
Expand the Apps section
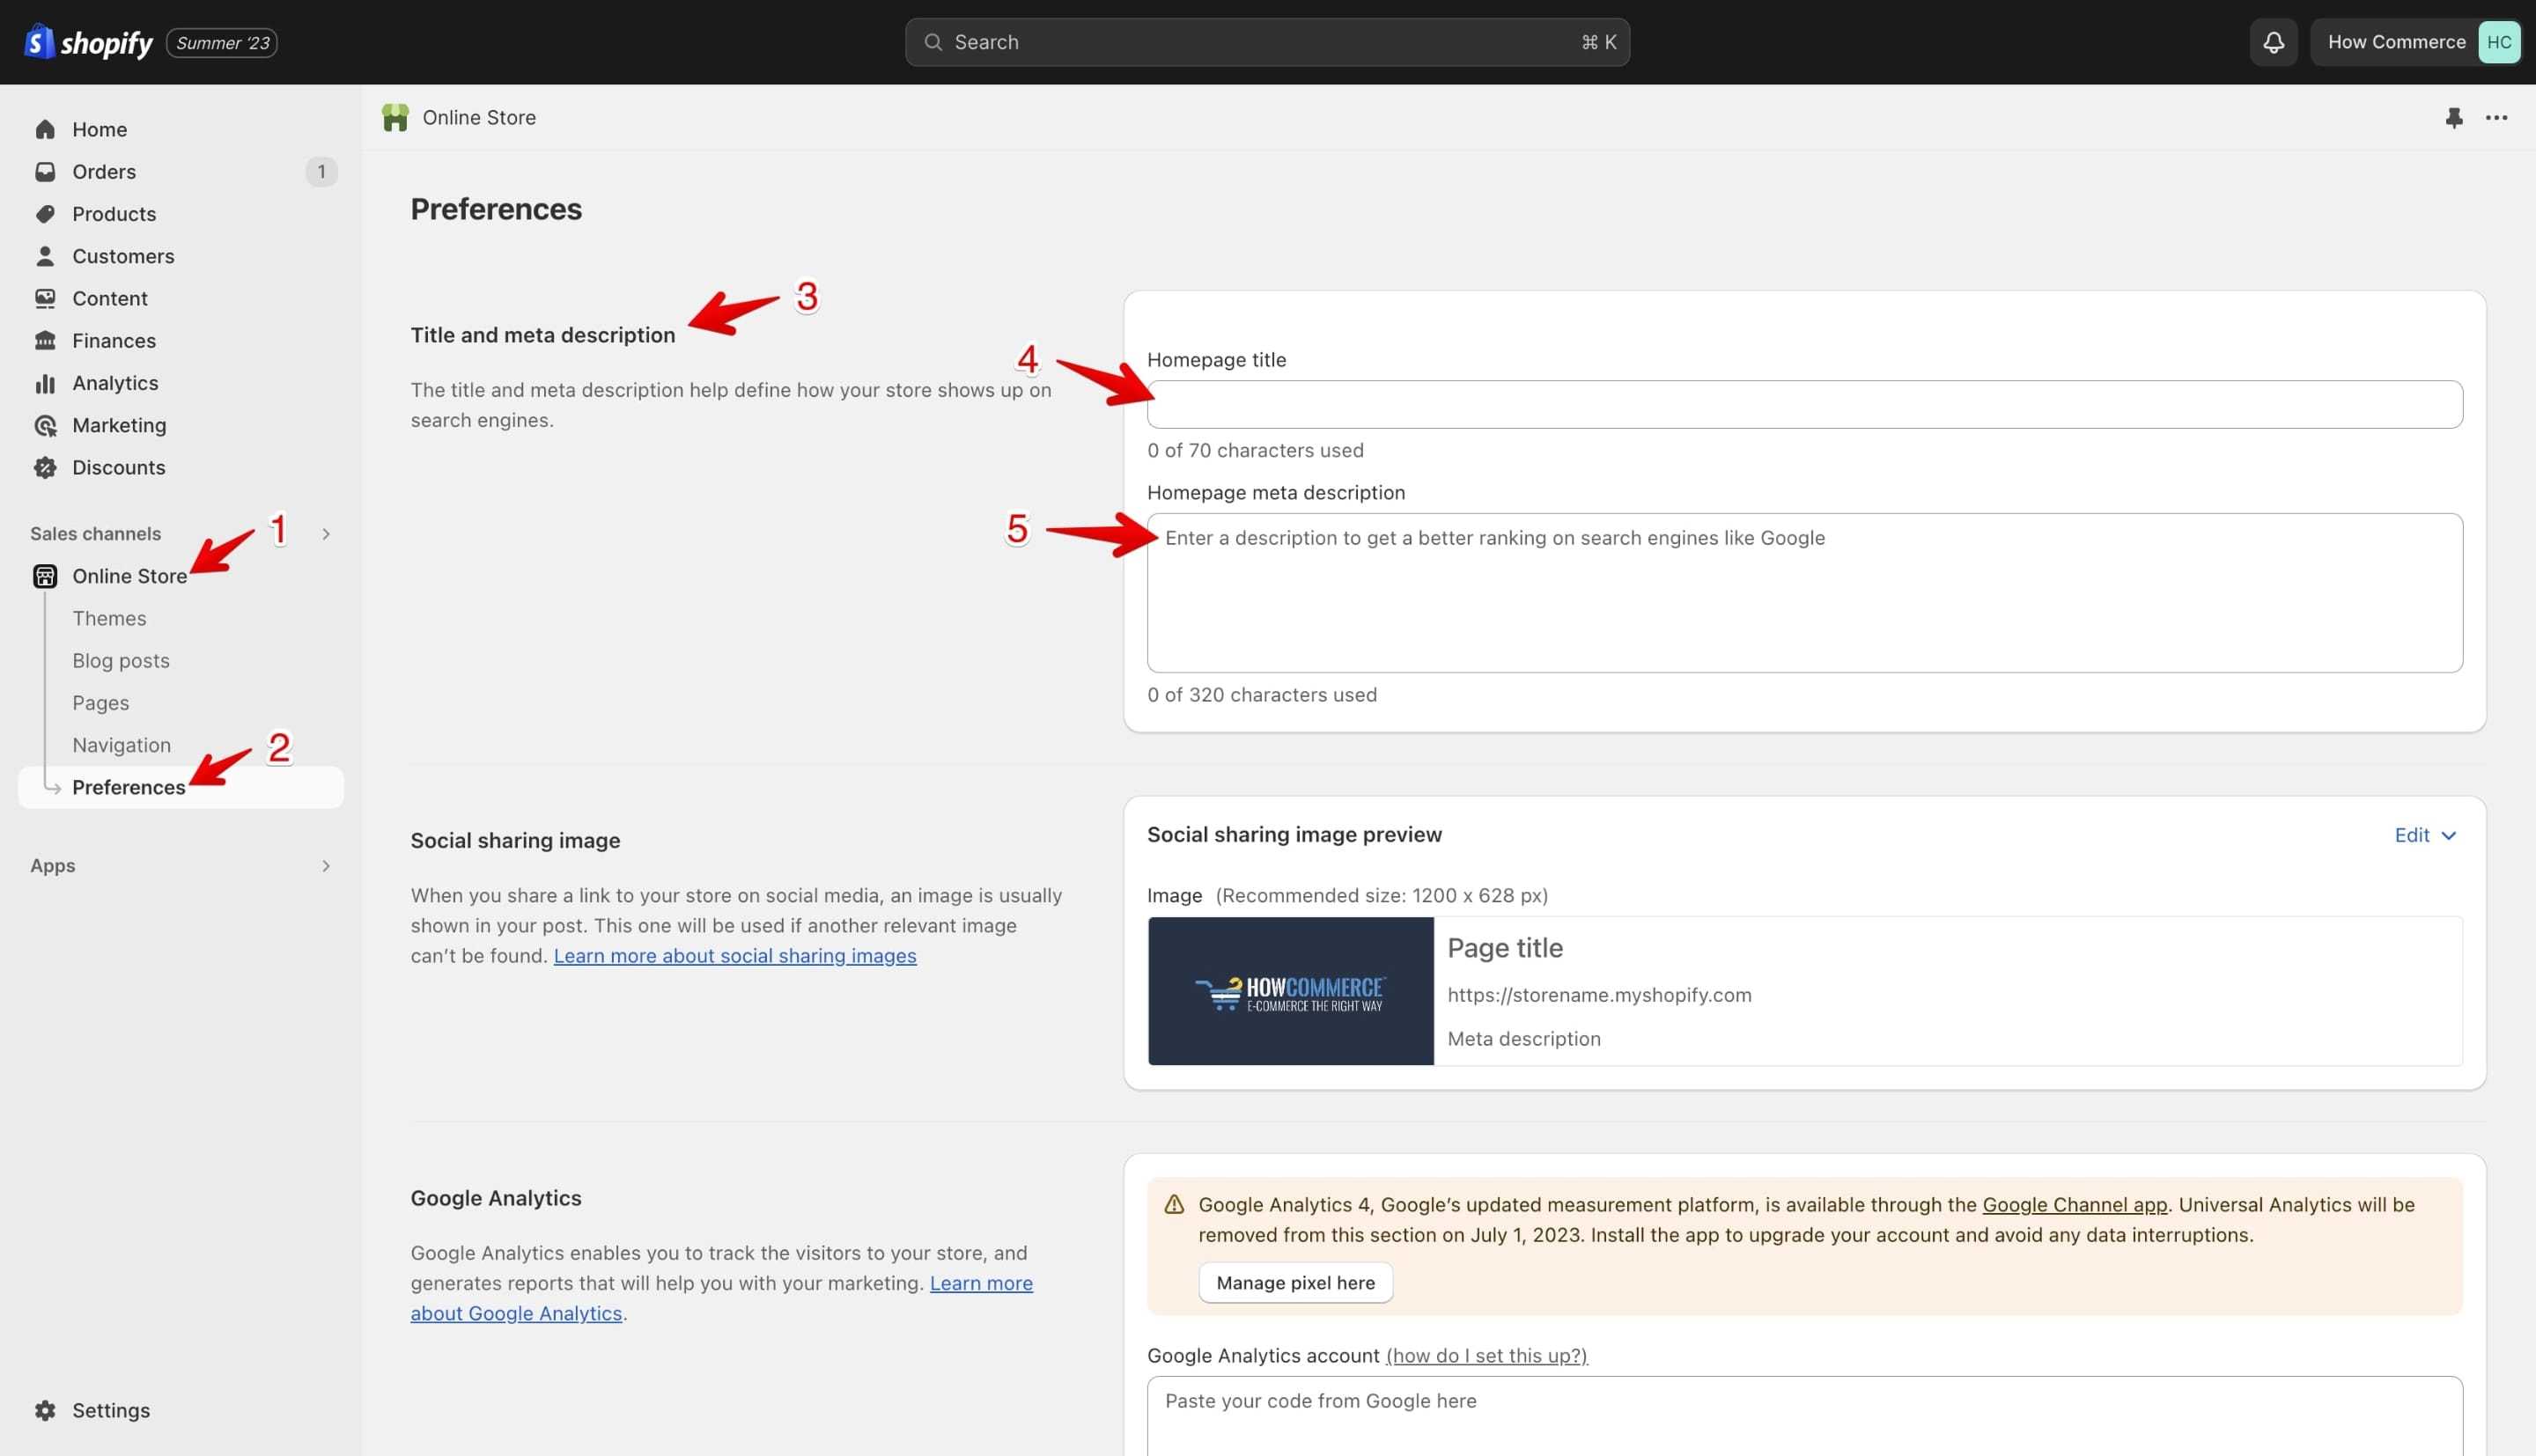(326, 865)
